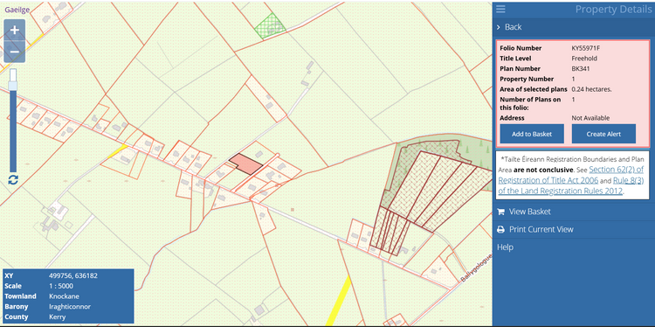The height and width of the screenshot is (327, 655).
Task: Click the green hatched parcel at top
Action: point(270,26)
